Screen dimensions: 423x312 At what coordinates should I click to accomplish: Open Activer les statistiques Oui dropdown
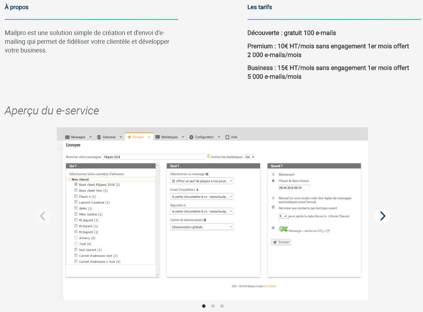tap(250, 157)
